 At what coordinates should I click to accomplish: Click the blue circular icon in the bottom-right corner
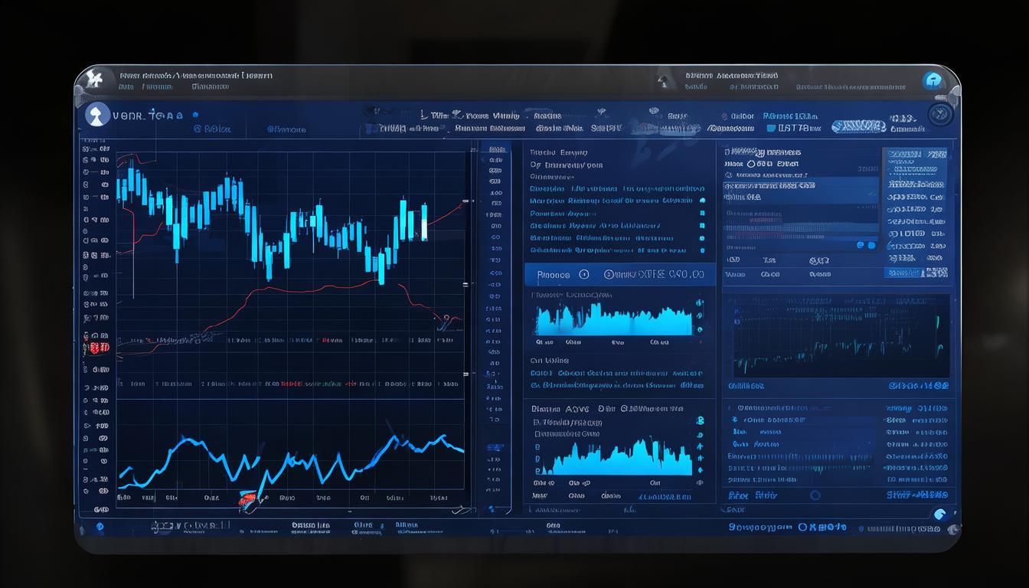point(941,514)
